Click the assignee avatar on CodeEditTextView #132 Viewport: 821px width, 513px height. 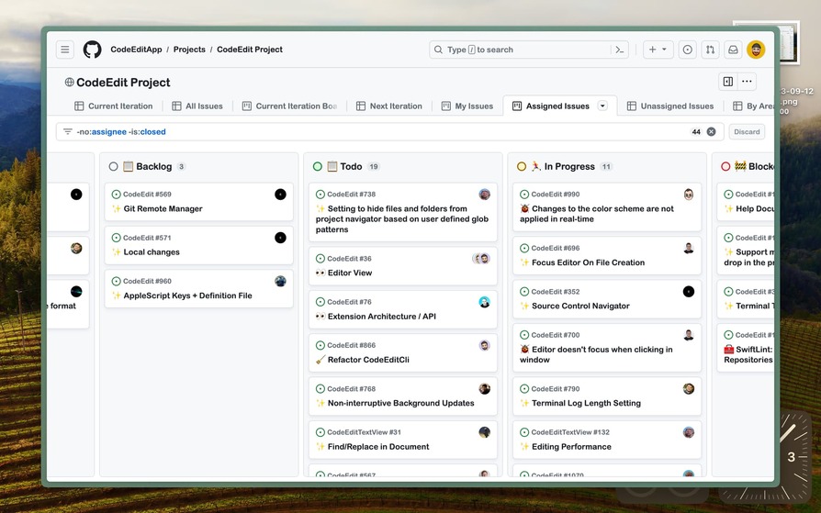point(689,432)
